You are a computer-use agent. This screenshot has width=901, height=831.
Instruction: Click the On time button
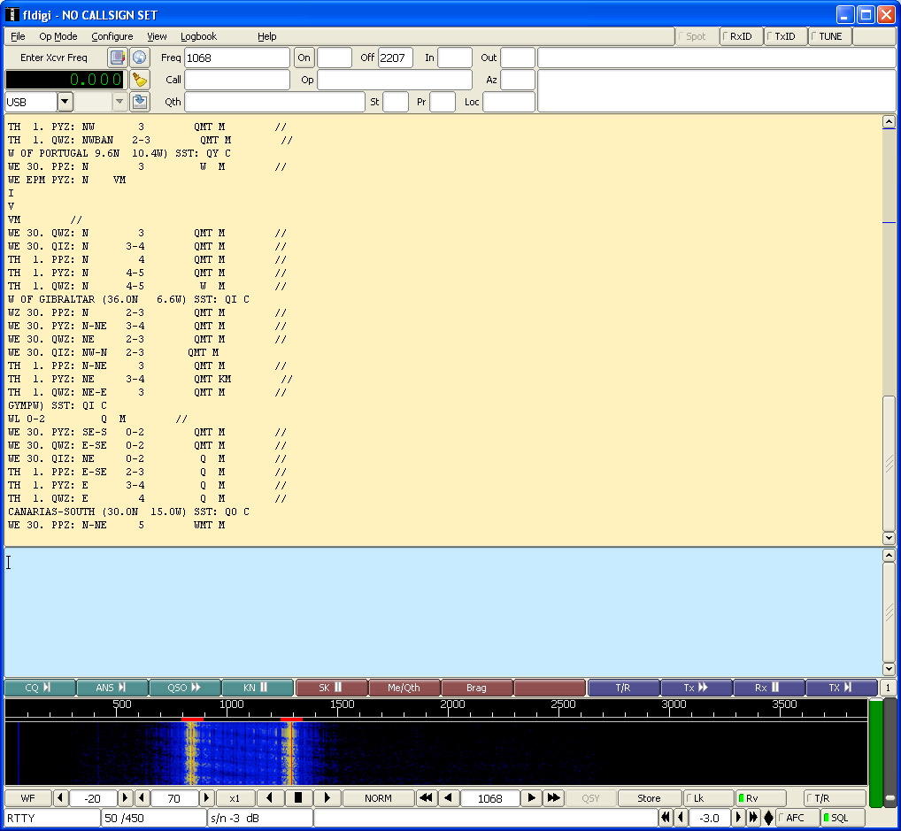(304, 58)
